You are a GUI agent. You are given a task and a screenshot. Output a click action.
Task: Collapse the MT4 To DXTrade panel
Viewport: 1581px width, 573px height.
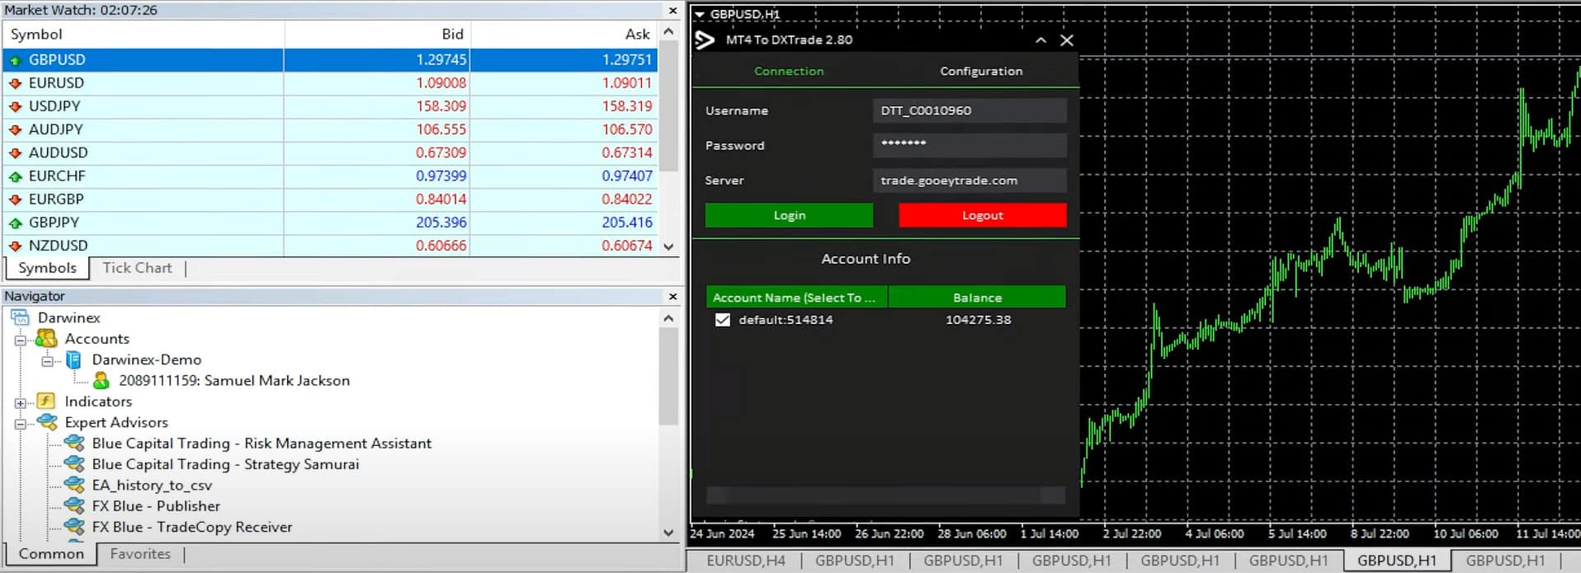click(x=1041, y=40)
